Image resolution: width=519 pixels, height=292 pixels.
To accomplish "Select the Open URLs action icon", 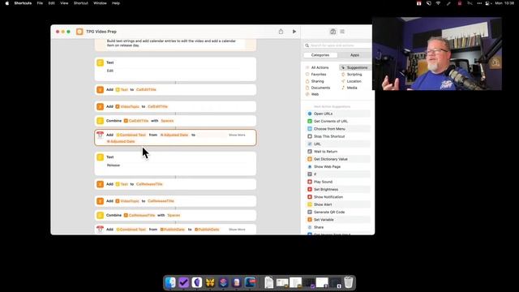I will (310, 114).
